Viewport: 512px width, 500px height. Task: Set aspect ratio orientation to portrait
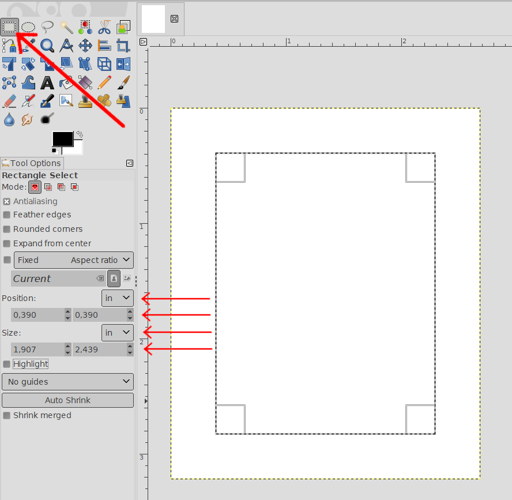point(114,279)
